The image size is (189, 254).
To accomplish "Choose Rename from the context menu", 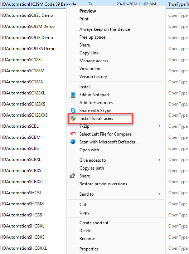I will [x=87, y=239].
